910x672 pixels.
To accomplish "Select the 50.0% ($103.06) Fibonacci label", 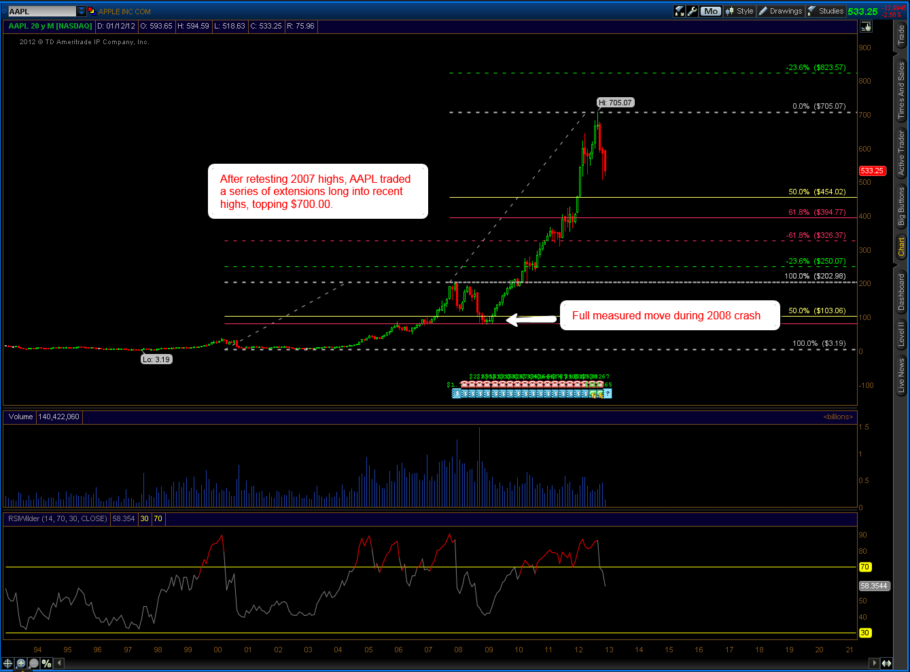I will pyautogui.click(x=817, y=311).
